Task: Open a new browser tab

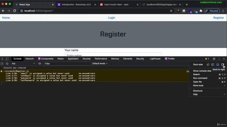Action: coord(187,5)
